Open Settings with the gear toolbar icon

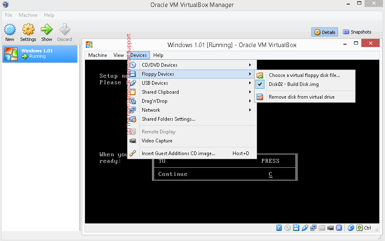[x=28, y=29]
